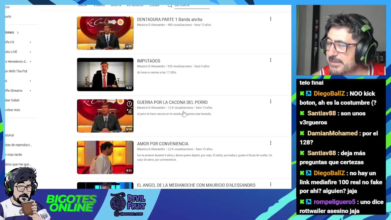The width and height of the screenshot is (391, 220).
Task: Open options menu for GUERRA POR LA CACONA video
Action: [x=270, y=101]
